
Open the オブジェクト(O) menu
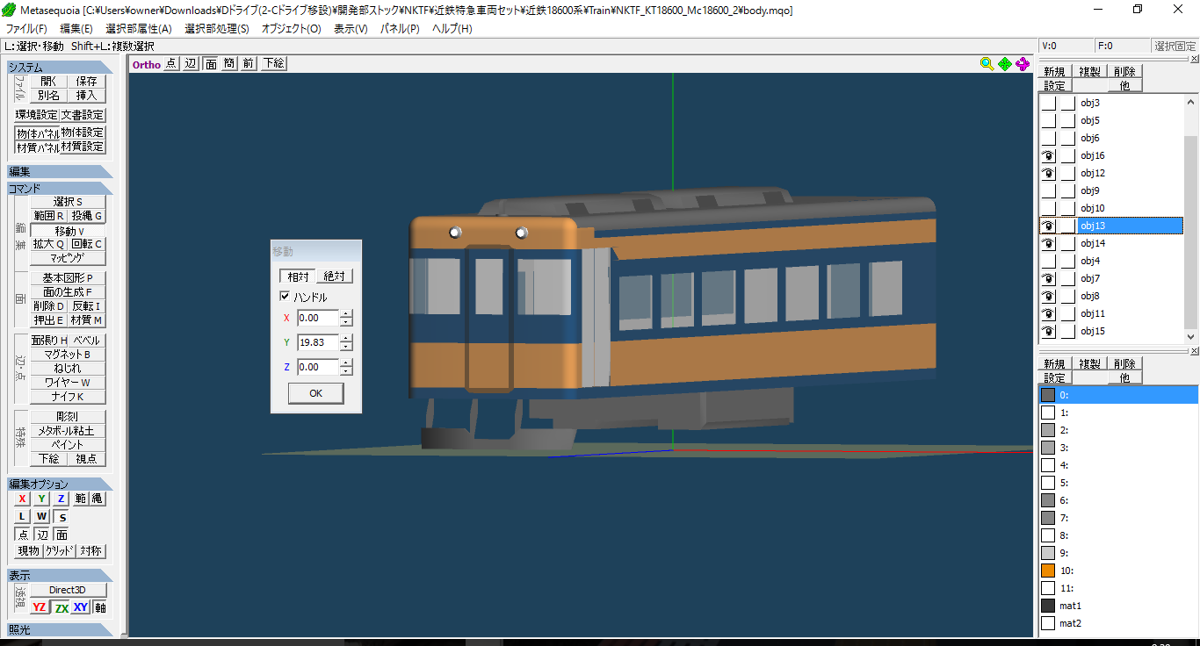coord(291,29)
